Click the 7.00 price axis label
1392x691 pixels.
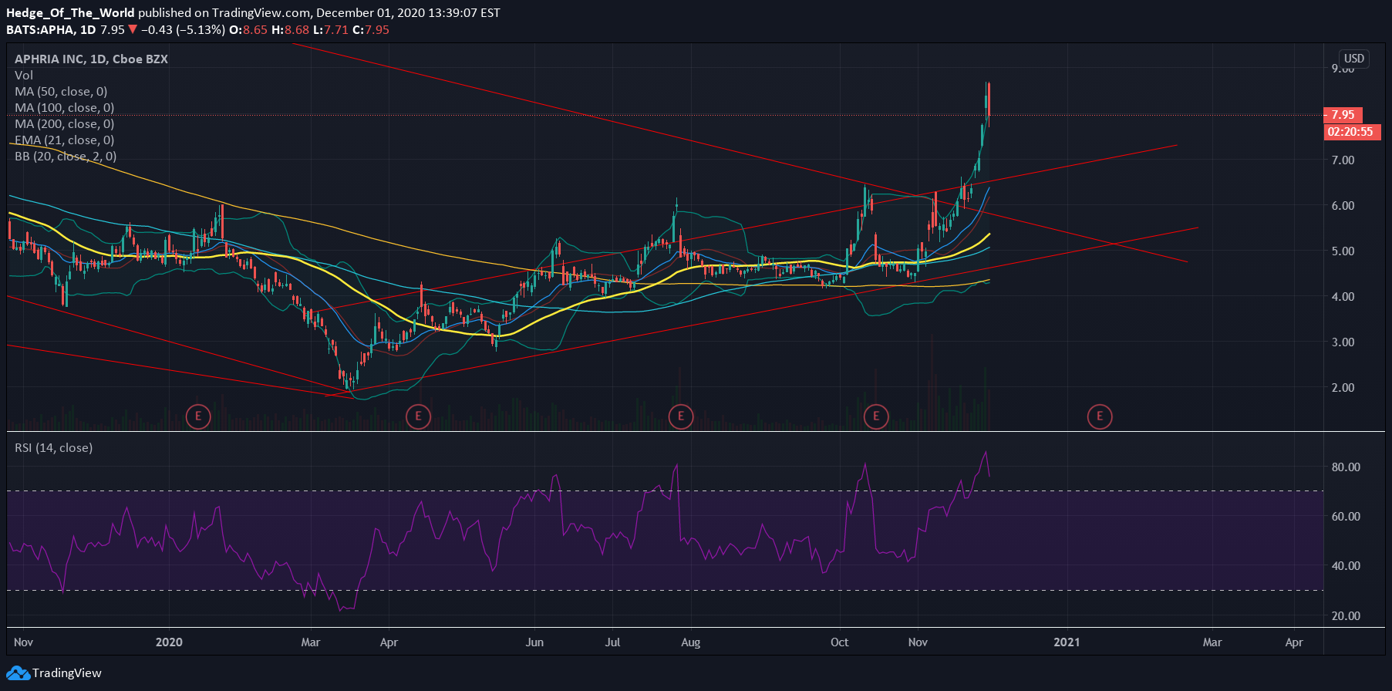[1343, 160]
